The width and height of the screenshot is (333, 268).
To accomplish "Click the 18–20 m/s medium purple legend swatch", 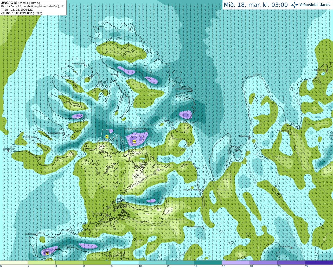I will (264, 263).
